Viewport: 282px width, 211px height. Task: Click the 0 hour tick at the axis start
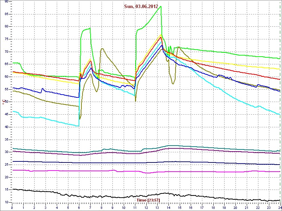pos(12,207)
